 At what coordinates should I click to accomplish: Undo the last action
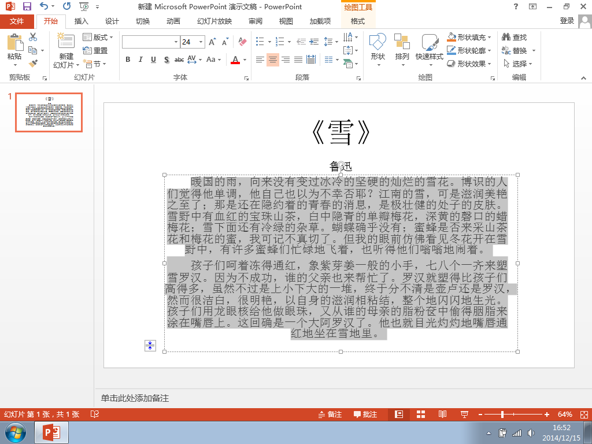(x=44, y=6)
